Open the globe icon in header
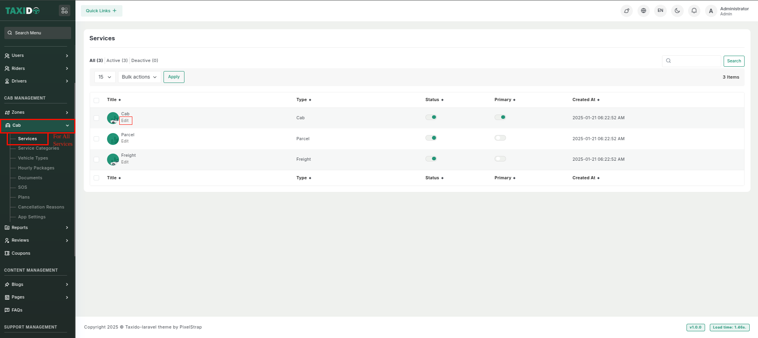This screenshot has height=338, width=758. point(643,11)
